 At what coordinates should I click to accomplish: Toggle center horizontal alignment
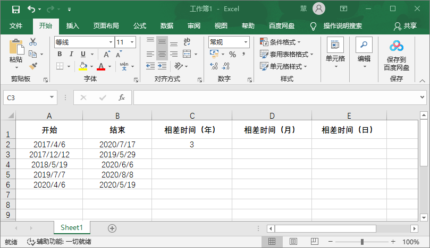pyautogui.click(x=162, y=54)
